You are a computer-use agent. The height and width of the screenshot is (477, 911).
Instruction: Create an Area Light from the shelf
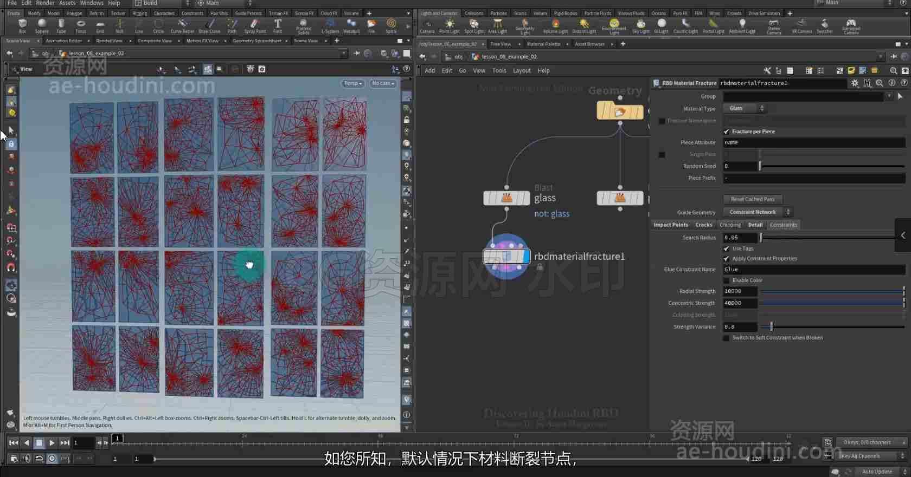497,26
